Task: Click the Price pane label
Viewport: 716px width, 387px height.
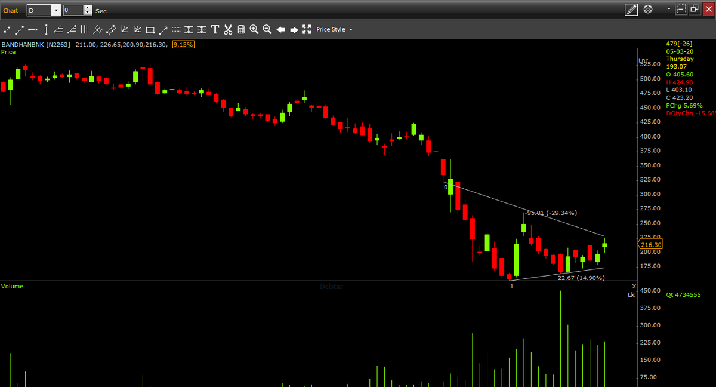Action: (x=8, y=52)
